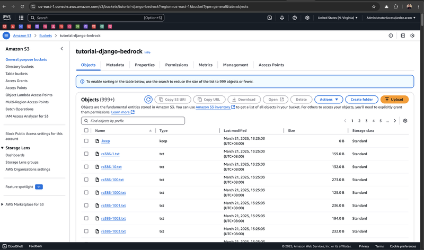Select the ra386-1000.txt checkbox
Viewport: 424px width, 250px height.
coord(86,192)
